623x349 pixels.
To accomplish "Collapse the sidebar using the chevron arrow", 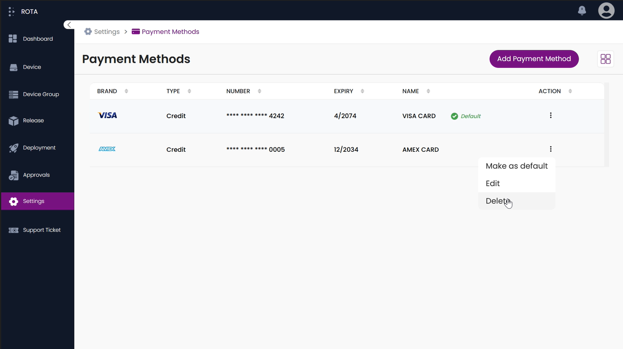I will click(x=69, y=24).
